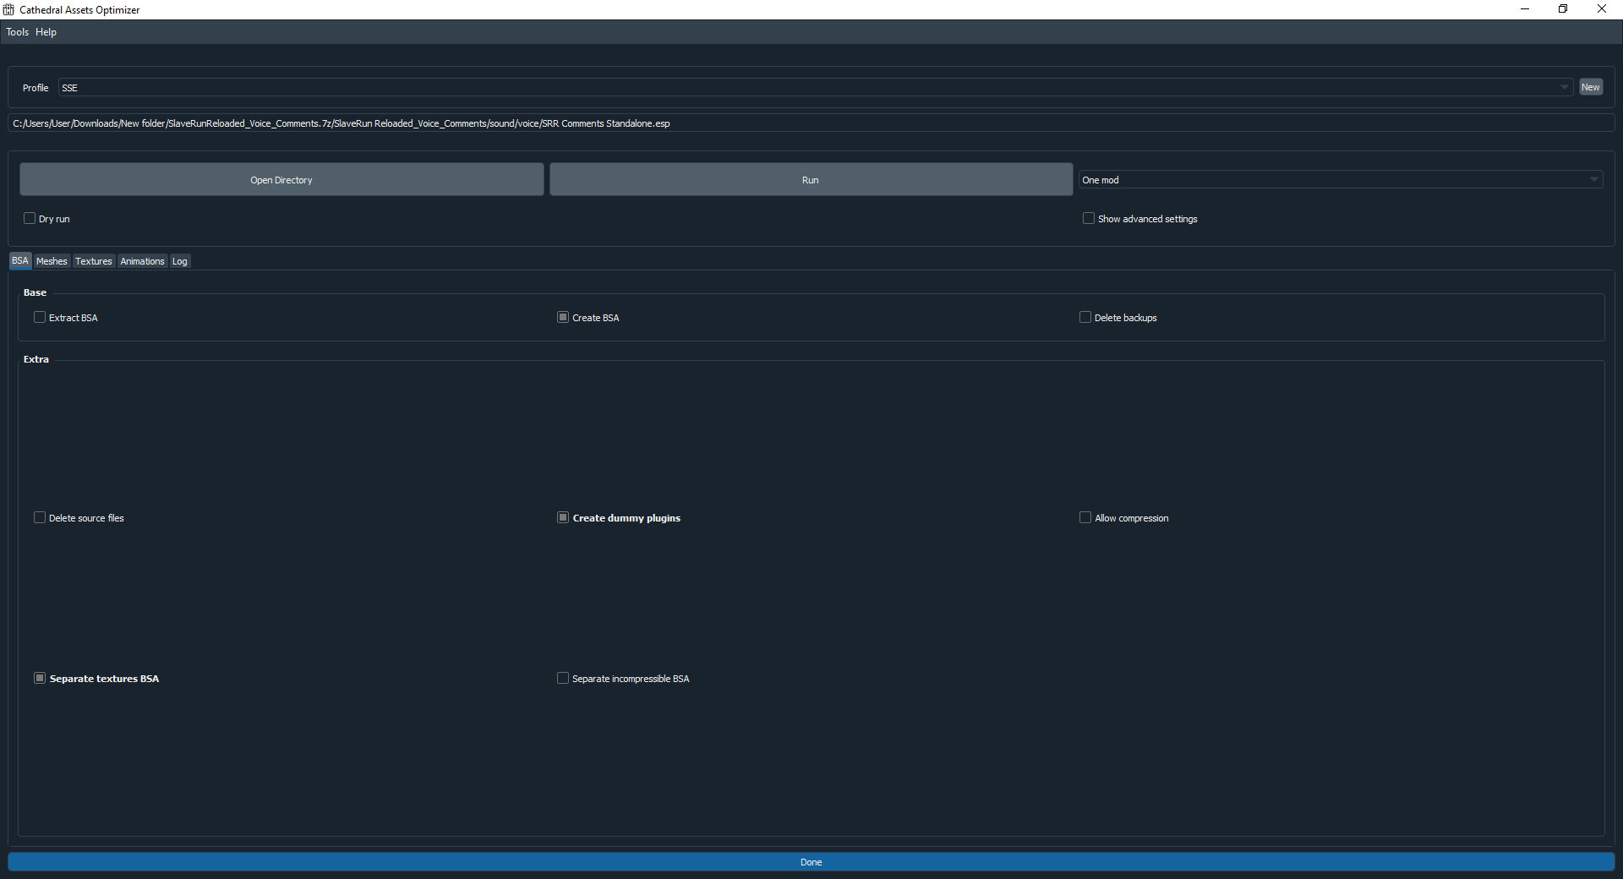Image resolution: width=1623 pixels, height=879 pixels.
Task: Click the New profile button
Action: 1590,87
